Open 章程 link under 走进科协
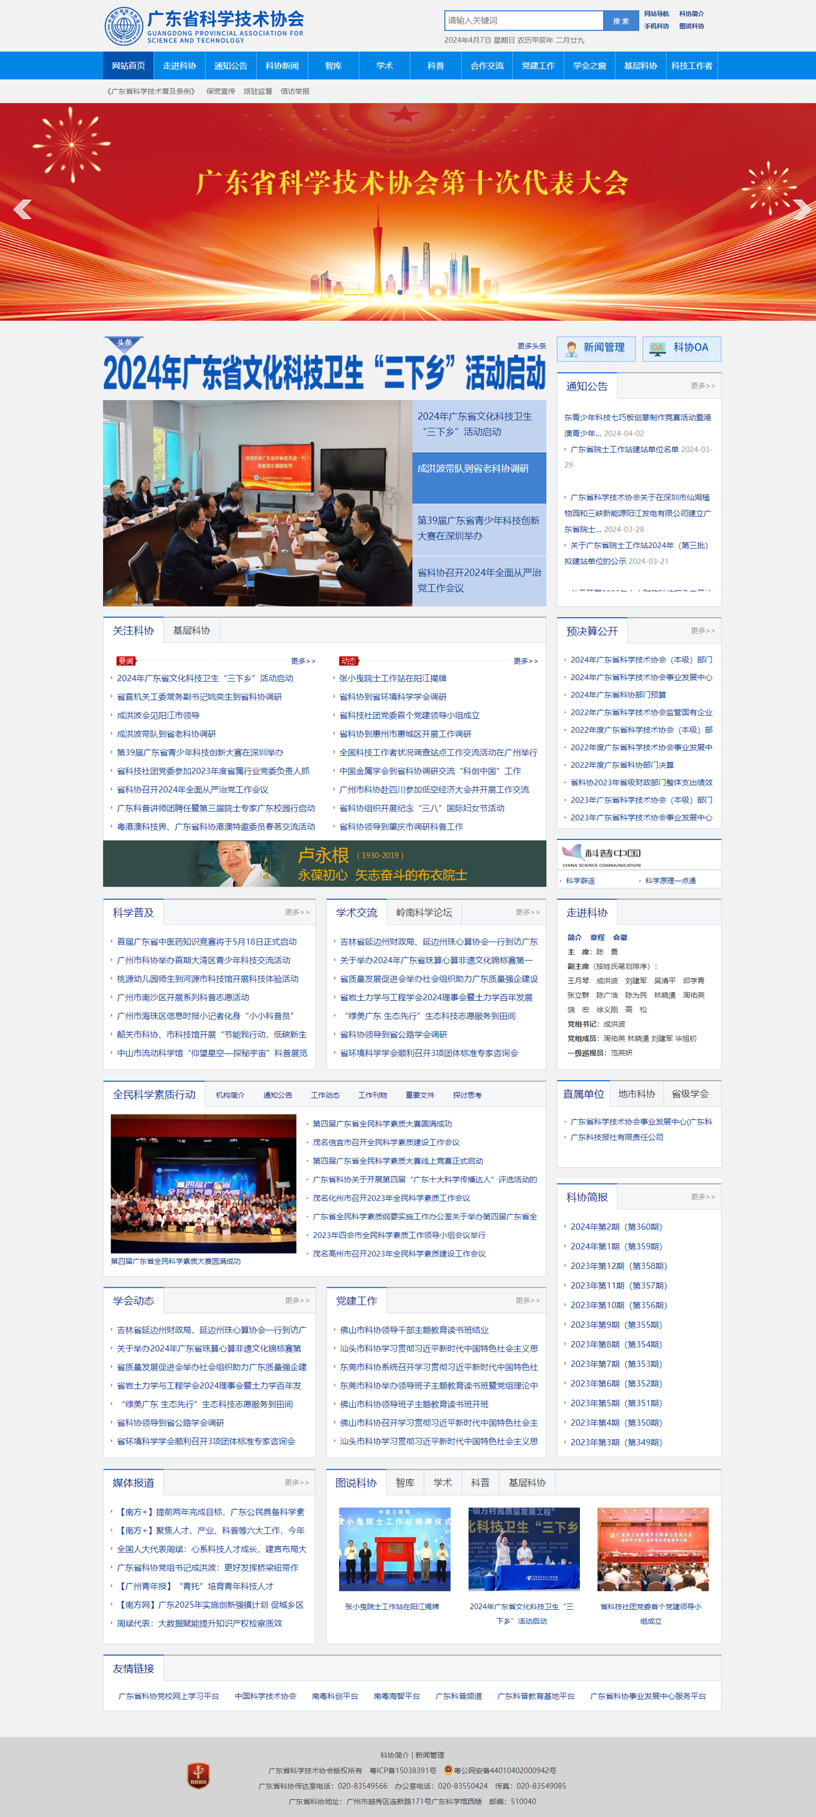Screen dimensions: 816x1817 point(598,937)
